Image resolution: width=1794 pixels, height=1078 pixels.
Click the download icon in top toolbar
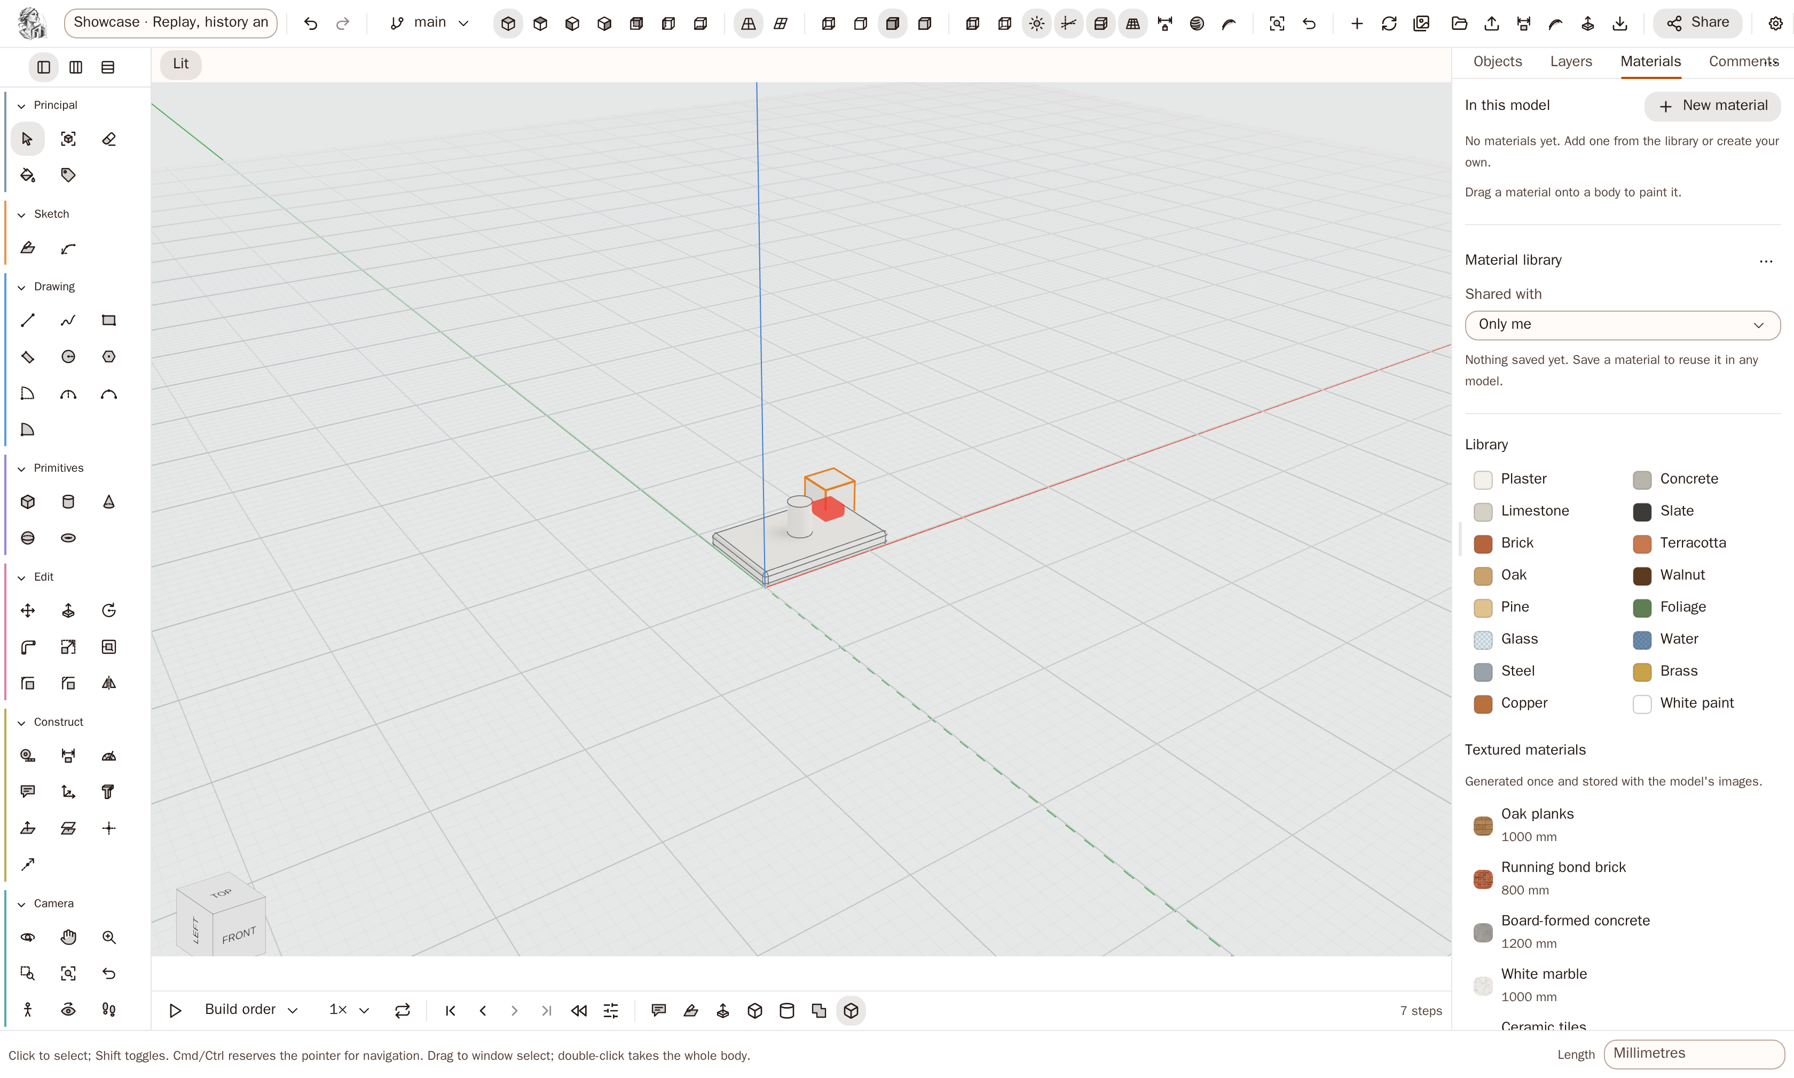1619,24
